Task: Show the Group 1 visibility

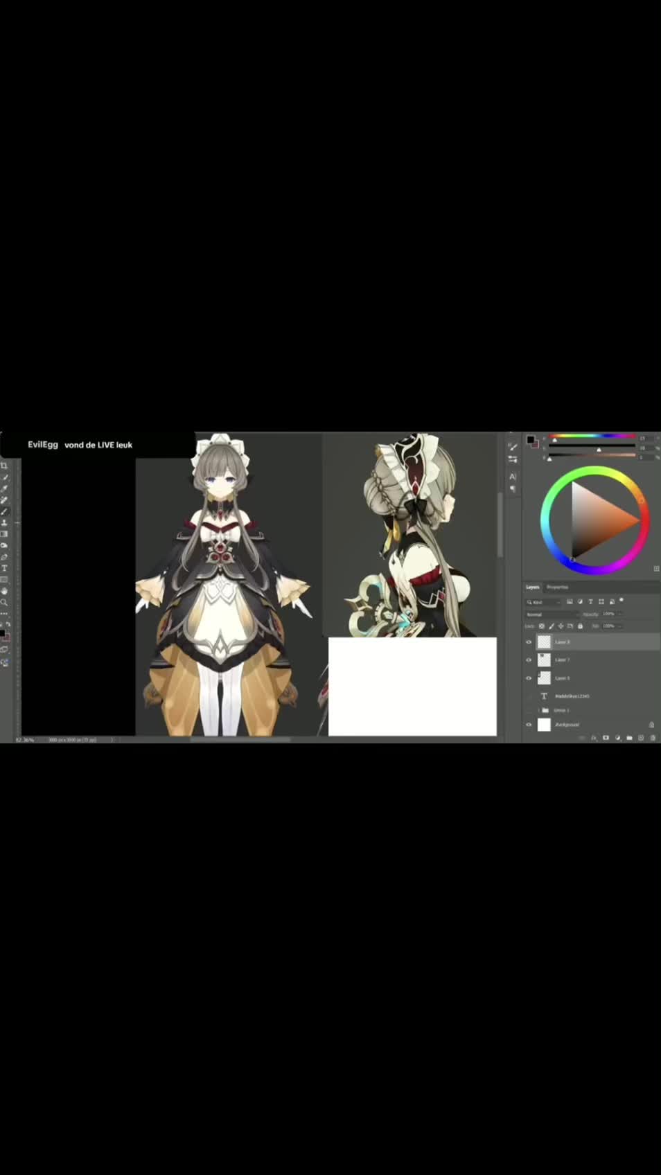Action: coord(529,711)
